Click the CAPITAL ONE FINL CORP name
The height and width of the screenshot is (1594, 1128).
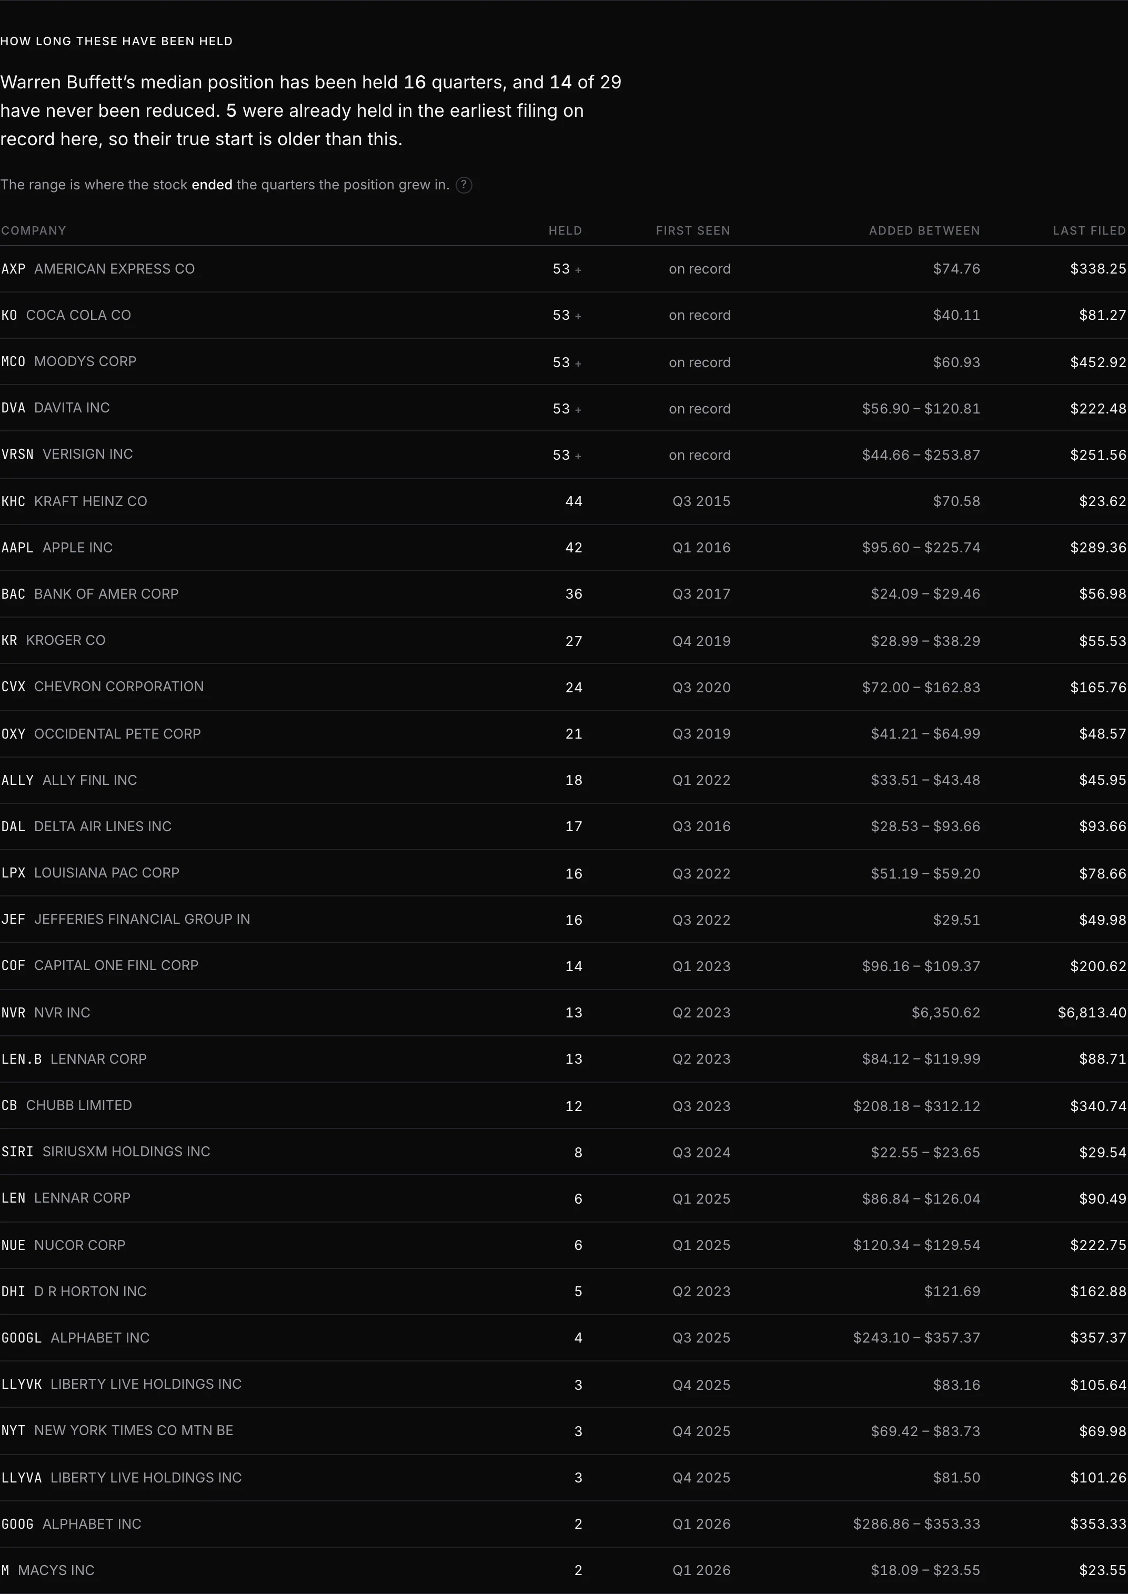[x=117, y=965]
